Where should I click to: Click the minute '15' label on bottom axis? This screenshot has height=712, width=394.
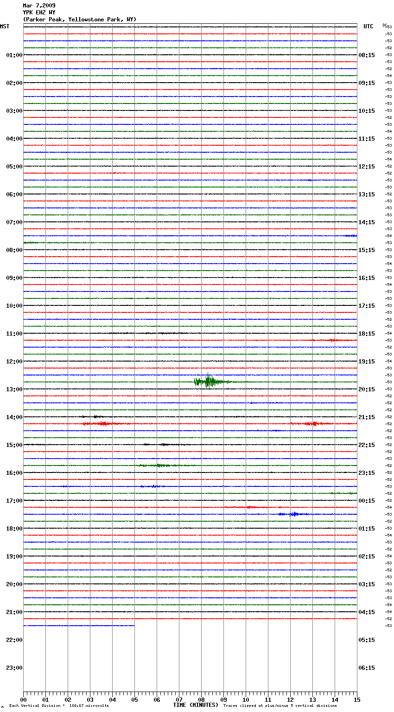click(357, 699)
